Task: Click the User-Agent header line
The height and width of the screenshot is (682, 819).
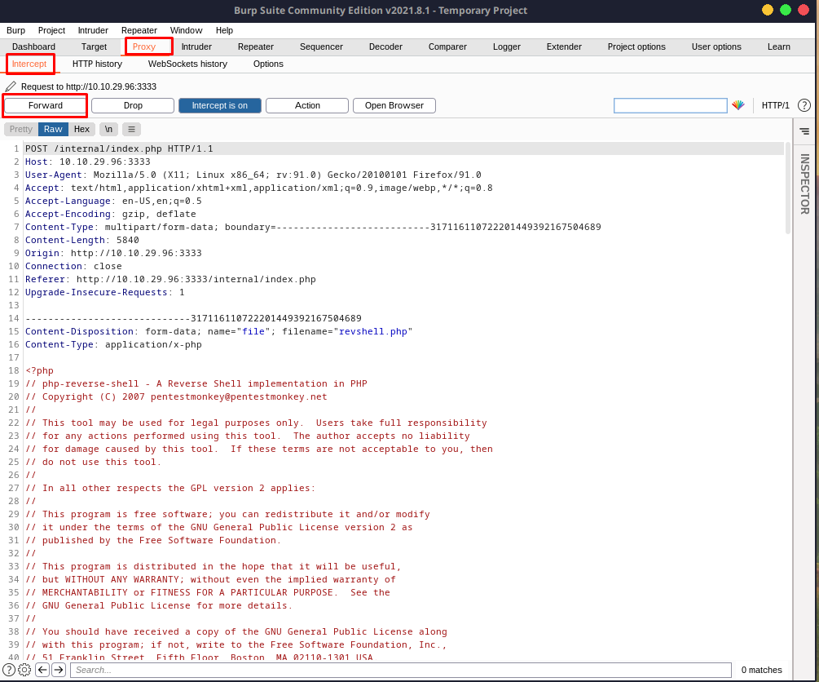Action: point(253,175)
